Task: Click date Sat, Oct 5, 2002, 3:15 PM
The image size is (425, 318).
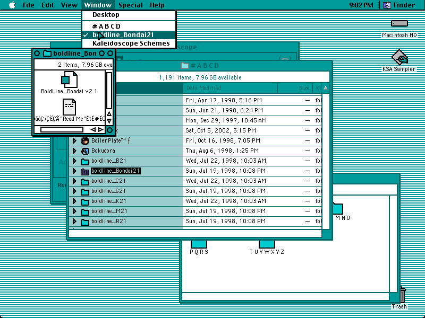Action: 220,130
